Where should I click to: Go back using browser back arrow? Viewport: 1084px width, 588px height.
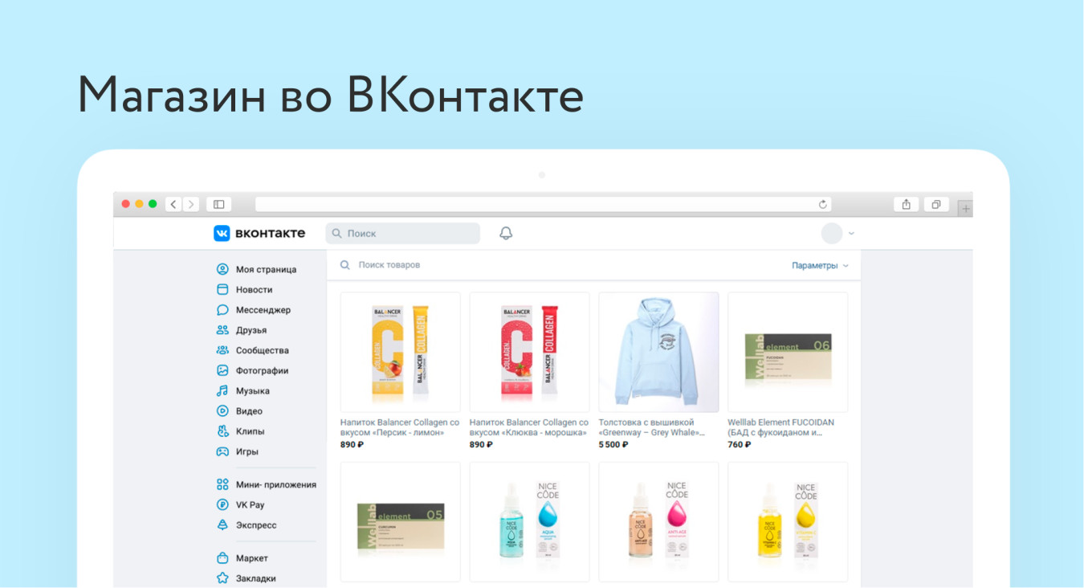point(173,204)
